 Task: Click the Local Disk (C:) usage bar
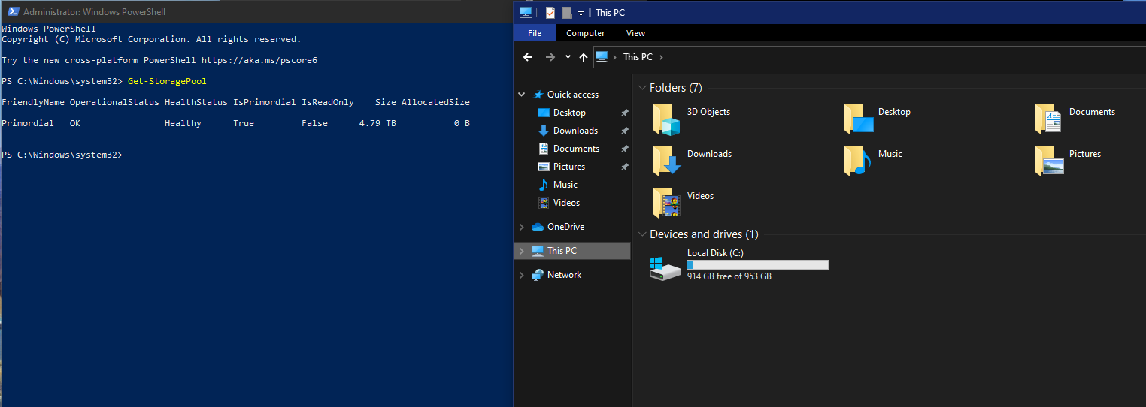pos(757,264)
